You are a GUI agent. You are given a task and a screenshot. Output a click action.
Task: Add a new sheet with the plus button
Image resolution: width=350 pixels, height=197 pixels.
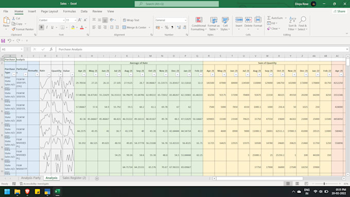(97, 178)
